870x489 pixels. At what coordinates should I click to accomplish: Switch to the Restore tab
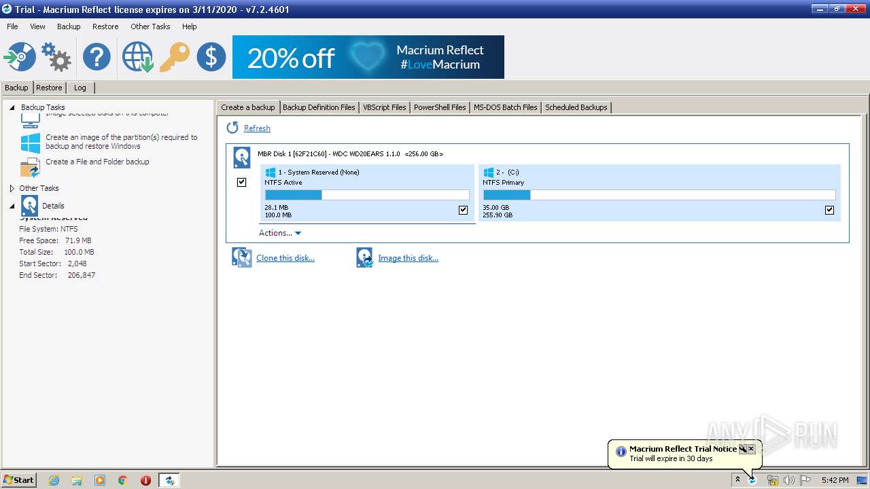click(x=49, y=88)
